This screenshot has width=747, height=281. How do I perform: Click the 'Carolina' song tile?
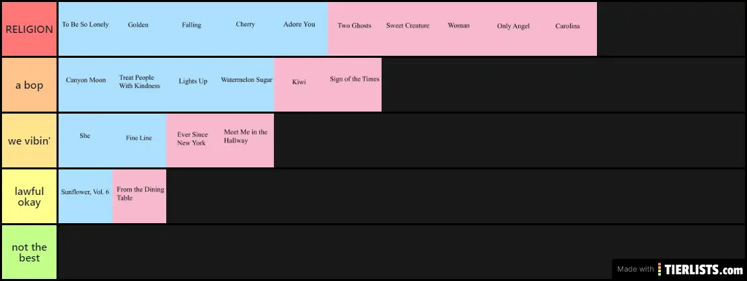567,29
